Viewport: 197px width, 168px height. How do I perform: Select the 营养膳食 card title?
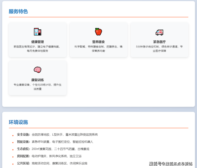(x=98, y=42)
